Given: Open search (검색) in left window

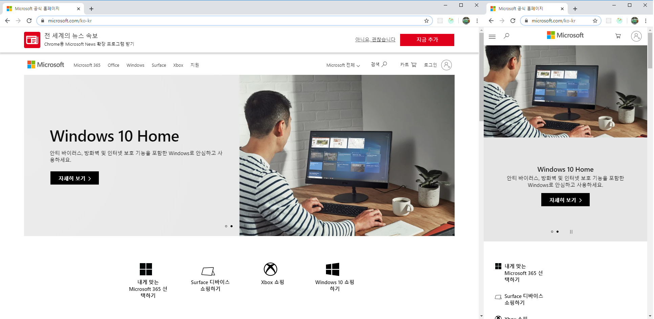Looking at the screenshot, I should coord(379,64).
